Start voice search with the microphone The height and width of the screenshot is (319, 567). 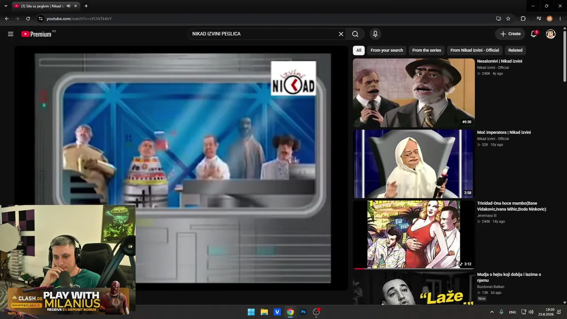click(375, 34)
